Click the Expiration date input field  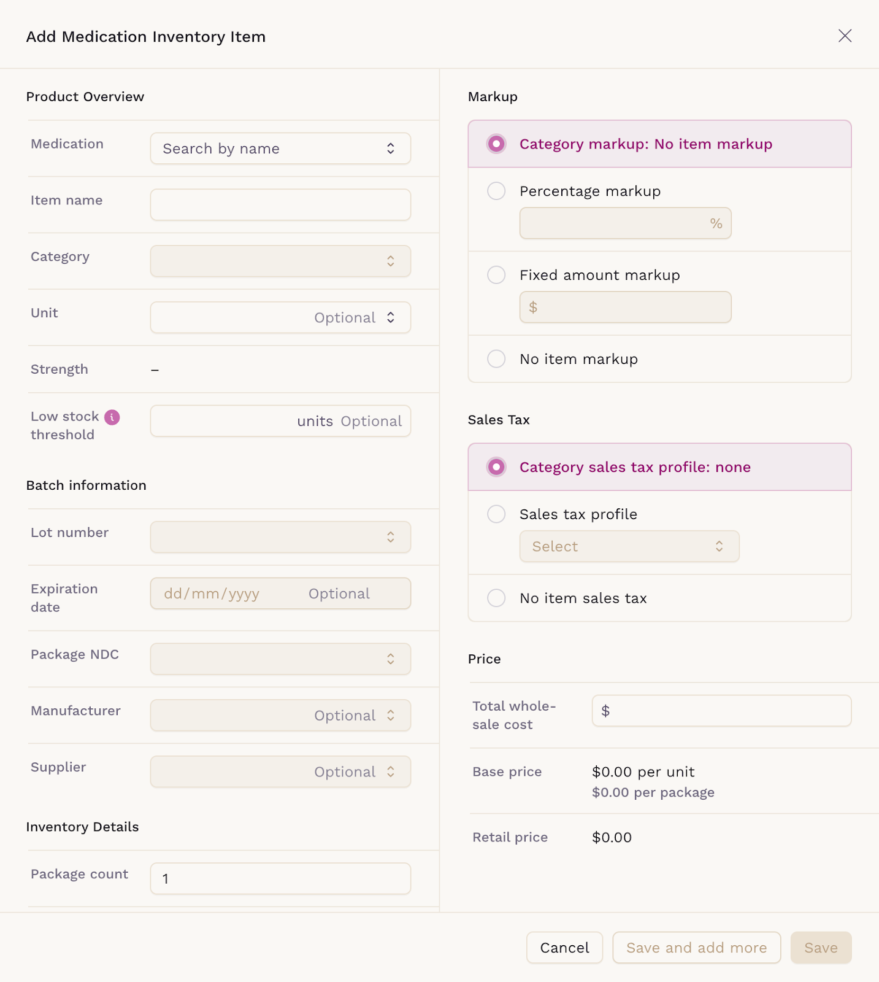point(280,593)
